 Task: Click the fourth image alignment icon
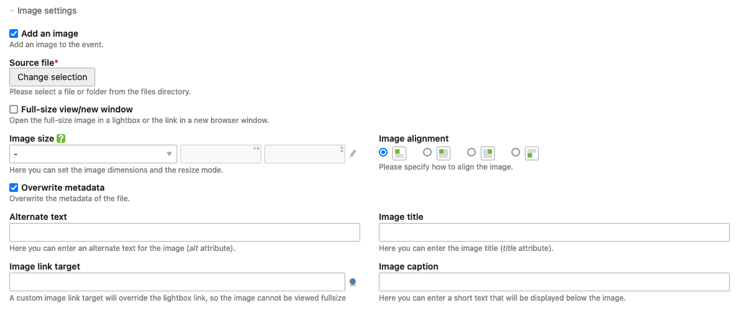tap(532, 153)
